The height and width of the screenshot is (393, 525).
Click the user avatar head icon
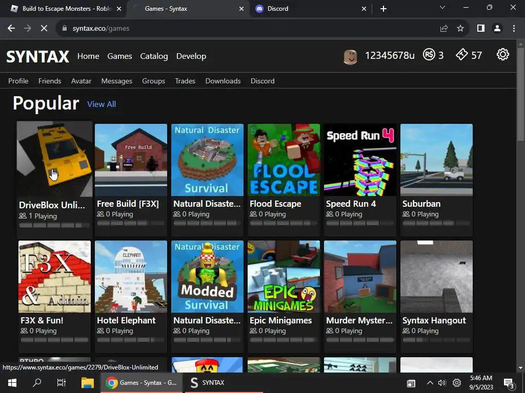pos(350,57)
